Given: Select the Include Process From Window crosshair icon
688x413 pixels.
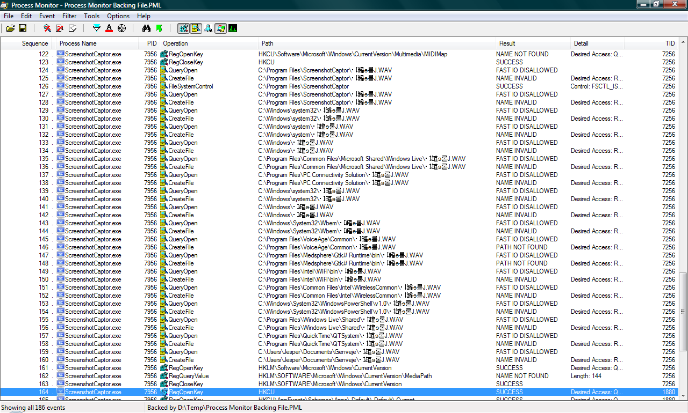Looking at the screenshot, I should tap(121, 28).
